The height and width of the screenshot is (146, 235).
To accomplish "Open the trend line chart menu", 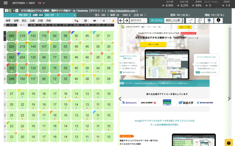I will (190, 21).
